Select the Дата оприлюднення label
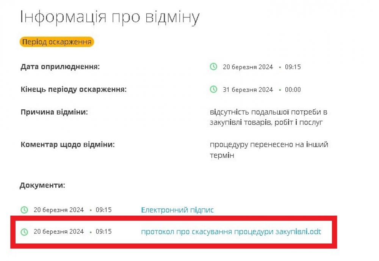 60,67
